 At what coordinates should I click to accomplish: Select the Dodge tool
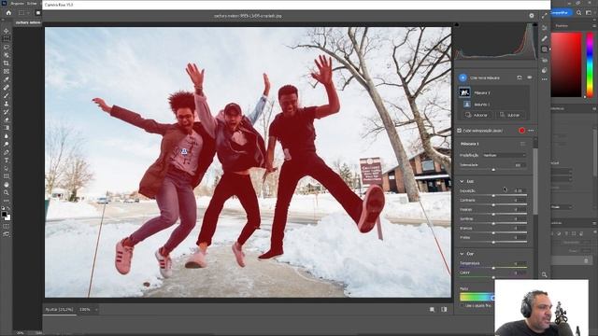(x=7, y=144)
